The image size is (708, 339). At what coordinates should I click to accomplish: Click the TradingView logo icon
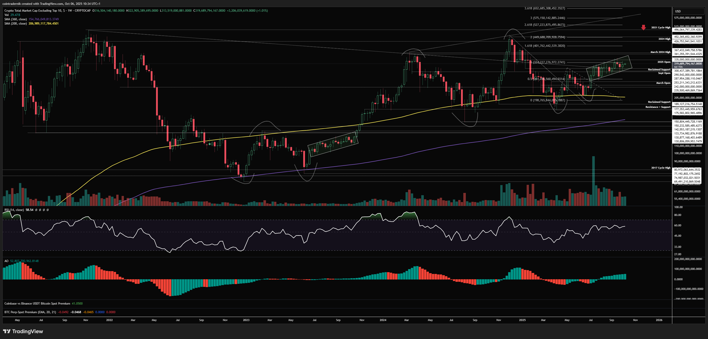coord(7,331)
